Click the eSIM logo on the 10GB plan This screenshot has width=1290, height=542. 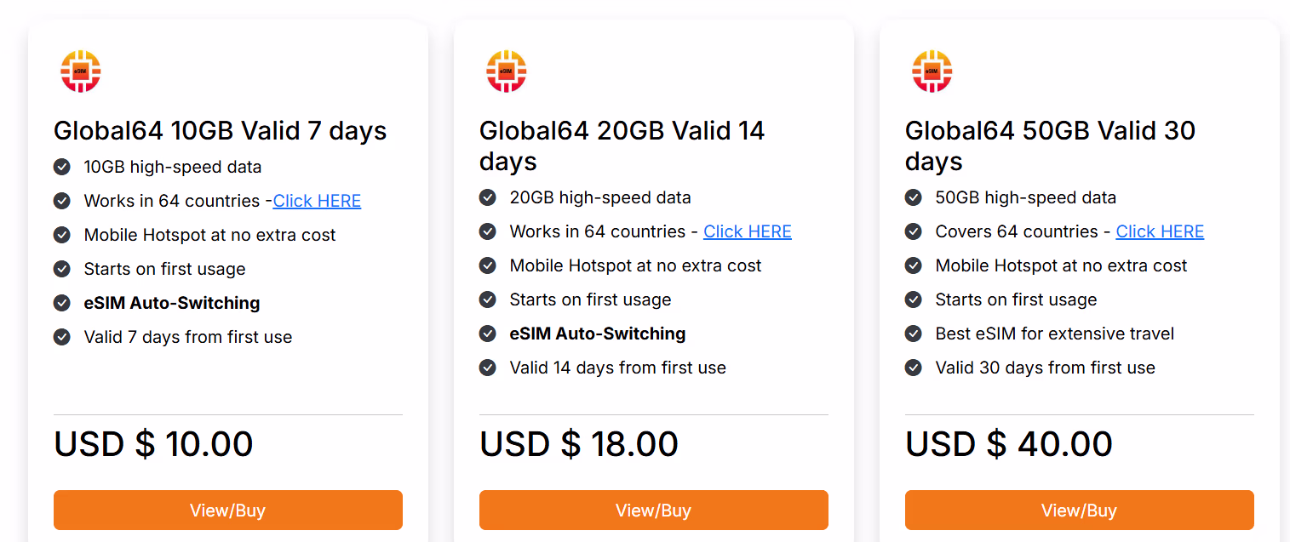[x=81, y=71]
